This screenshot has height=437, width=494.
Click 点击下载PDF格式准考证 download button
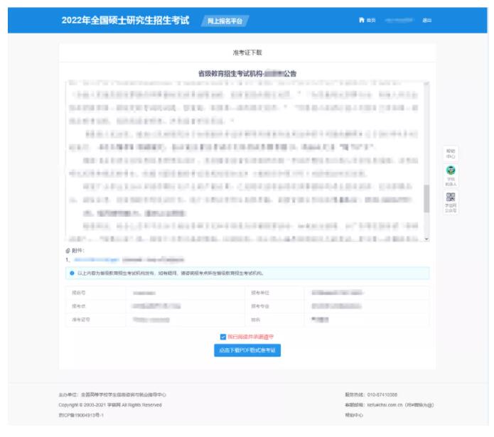tap(247, 350)
